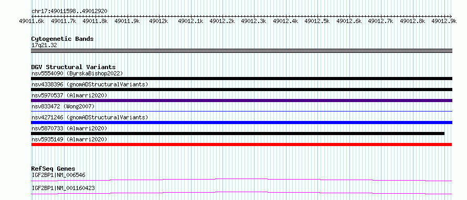Viewport: 467px width, 200px height.
Task: Click the chr17:49011598..49012920 coordinate label
Action: (69, 11)
